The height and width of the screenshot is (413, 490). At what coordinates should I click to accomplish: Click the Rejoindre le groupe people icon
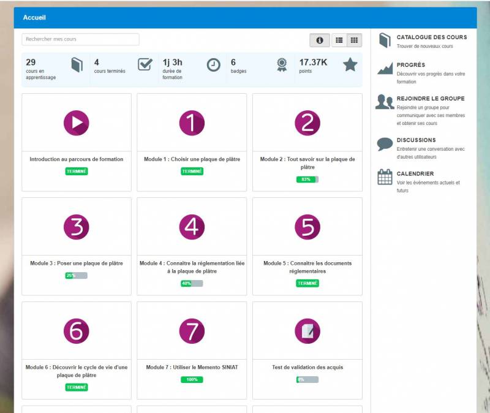[385, 102]
